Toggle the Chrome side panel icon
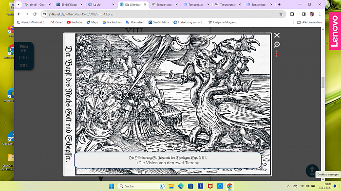Screen dimensions: 341x191 tap(303, 14)
